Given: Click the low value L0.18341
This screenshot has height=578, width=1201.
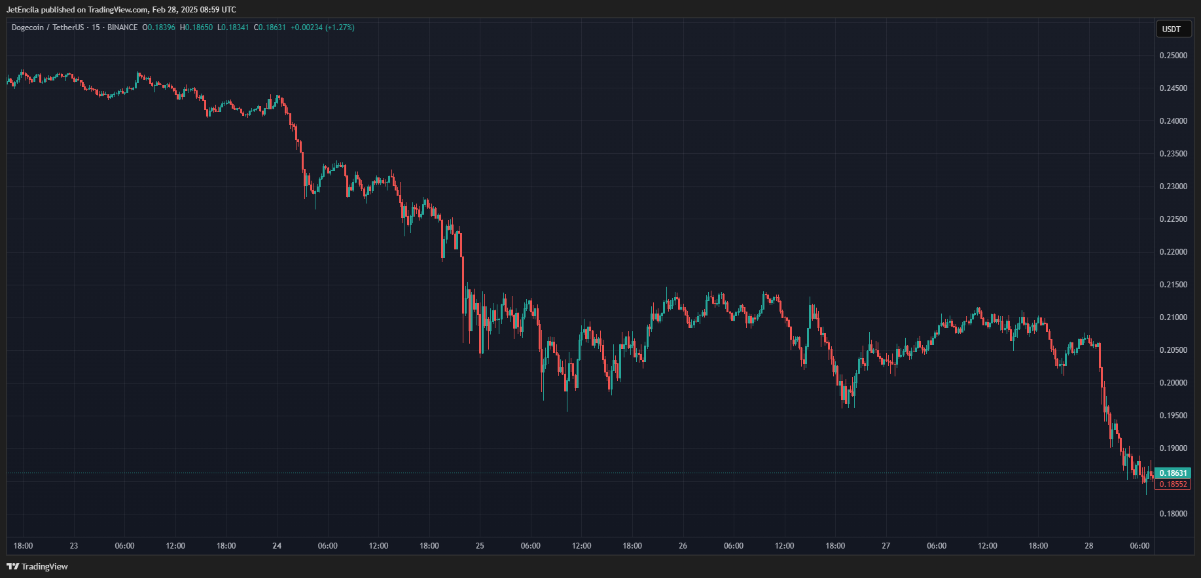Looking at the screenshot, I should click(233, 27).
